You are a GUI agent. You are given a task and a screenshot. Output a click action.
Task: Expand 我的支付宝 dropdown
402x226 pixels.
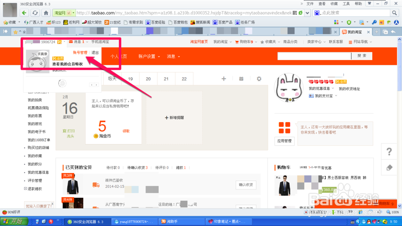[x=323, y=96]
